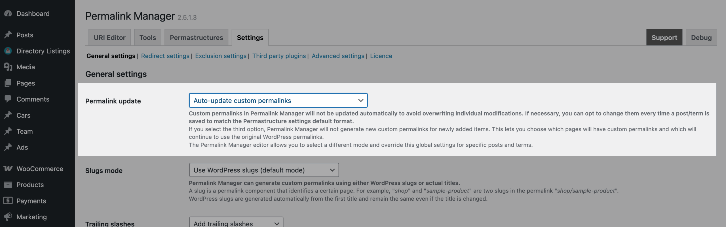Screen dimensions: 726x227
Task: Go to Redirect settings
Action: click(x=165, y=56)
